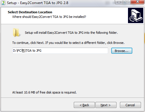The width and height of the screenshot is (145, 112).
Task: Close the Setup window with X
Action: coord(138,2)
